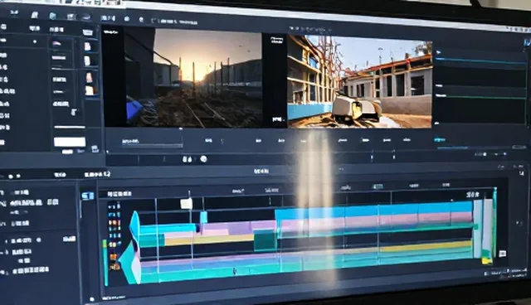
Task: Select the dark green clip in the timeline
Action: (x=265, y=240)
